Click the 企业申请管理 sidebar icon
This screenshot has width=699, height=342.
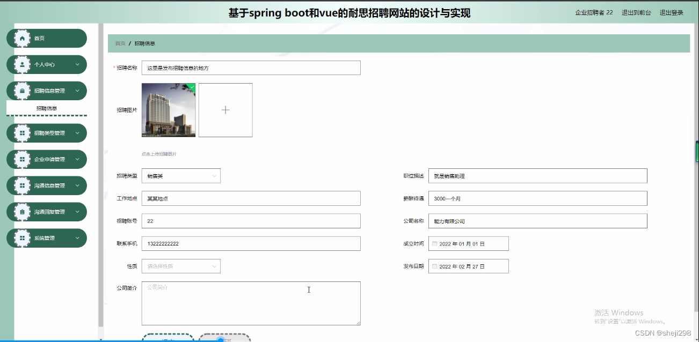(21, 159)
